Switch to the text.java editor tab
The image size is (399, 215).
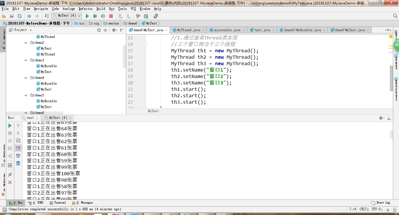point(262,30)
